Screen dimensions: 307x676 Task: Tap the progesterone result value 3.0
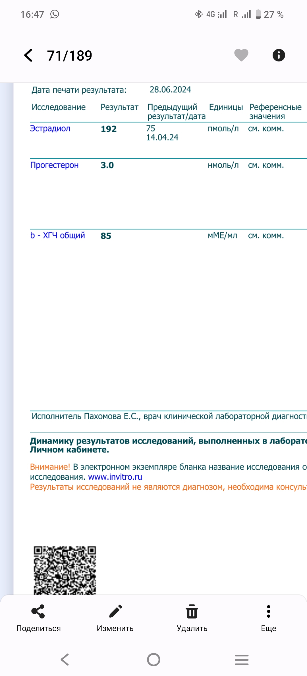[107, 165]
